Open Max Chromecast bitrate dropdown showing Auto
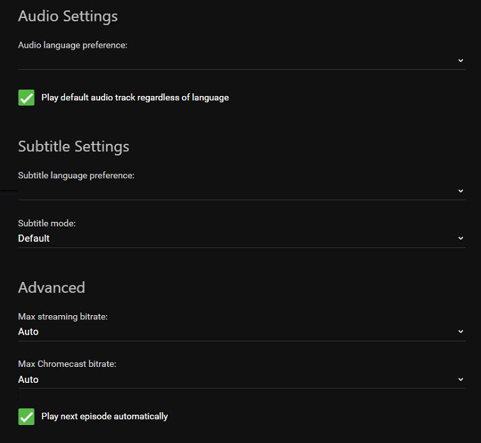The image size is (481, 443). tap(235, 379)
